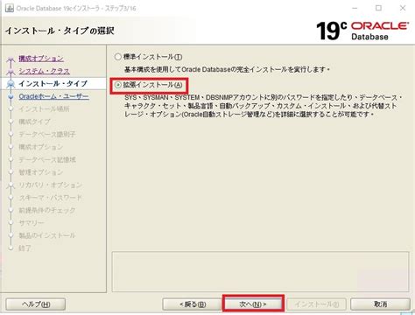Select the 標準インストール radio button
Image resolution: width=415 pixels, height=315 pixels.
coord(118,57)
